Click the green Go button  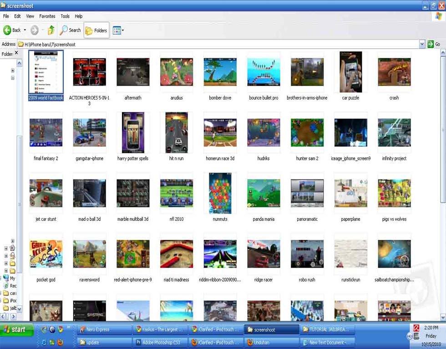434,44
